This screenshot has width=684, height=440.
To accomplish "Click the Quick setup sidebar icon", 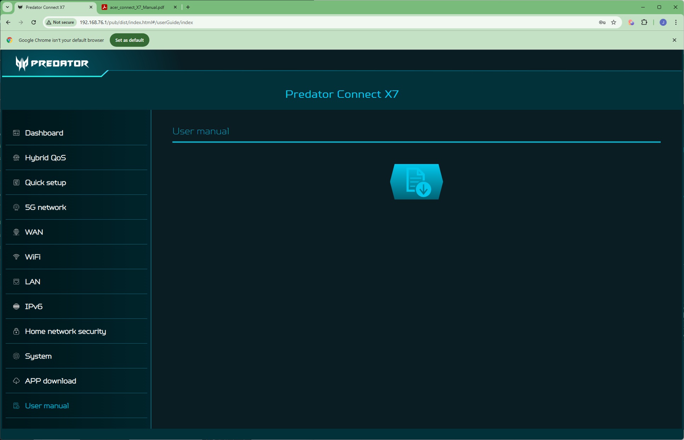I will coord(16,182).
